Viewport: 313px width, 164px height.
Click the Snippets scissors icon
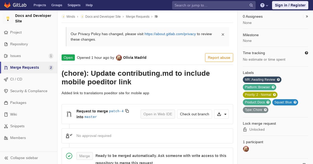tap(6, 126)
